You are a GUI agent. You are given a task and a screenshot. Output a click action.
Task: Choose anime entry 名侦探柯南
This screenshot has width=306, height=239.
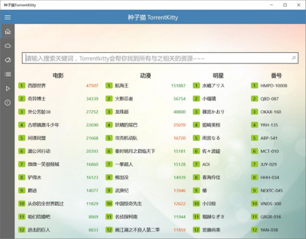[x=126, y=217]
